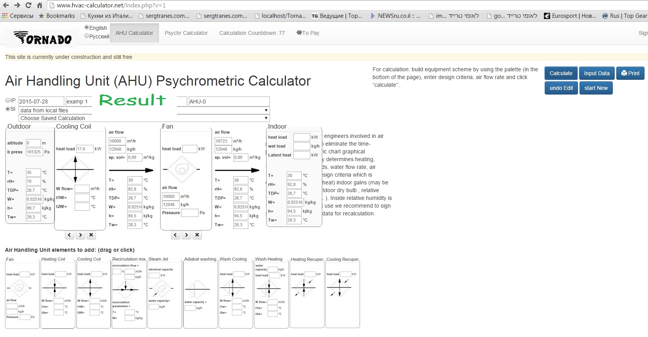Screen dimensions: 648x337
Task: Select the English language radio button
Action: 87,28
